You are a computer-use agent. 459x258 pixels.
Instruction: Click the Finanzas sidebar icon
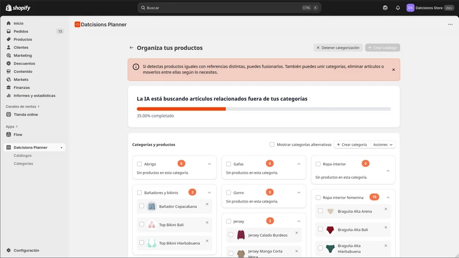click(9, 88)
